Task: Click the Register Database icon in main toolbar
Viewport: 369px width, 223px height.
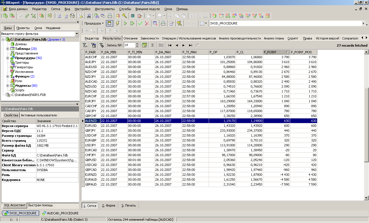Action: pos(5,16)
